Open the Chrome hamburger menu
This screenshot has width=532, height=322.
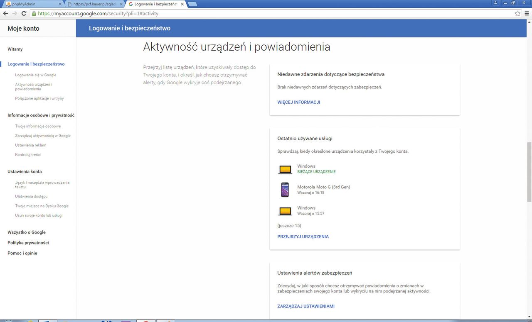tap(527, 13)
